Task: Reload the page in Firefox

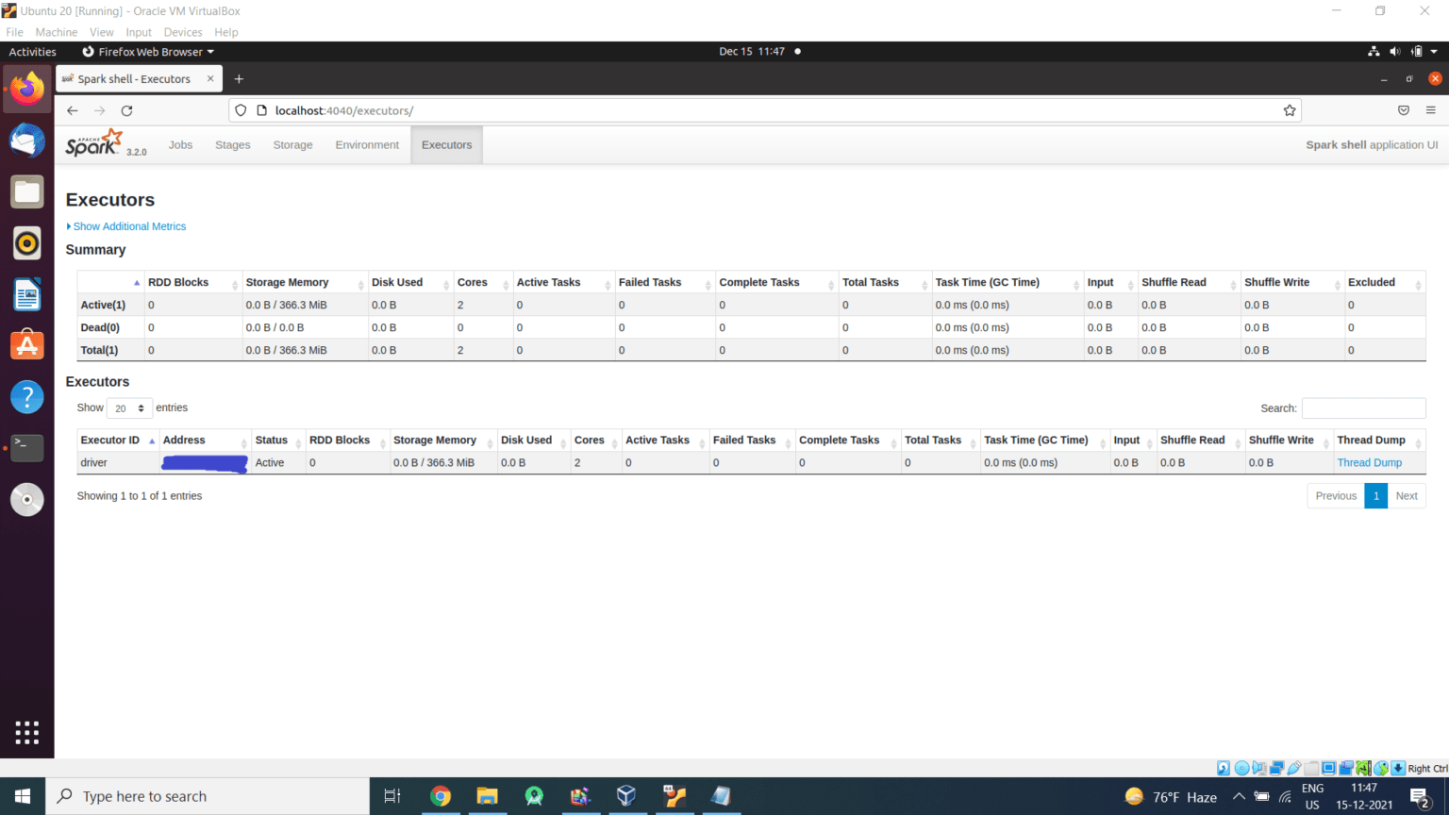Action: click(x=126, y=110)
